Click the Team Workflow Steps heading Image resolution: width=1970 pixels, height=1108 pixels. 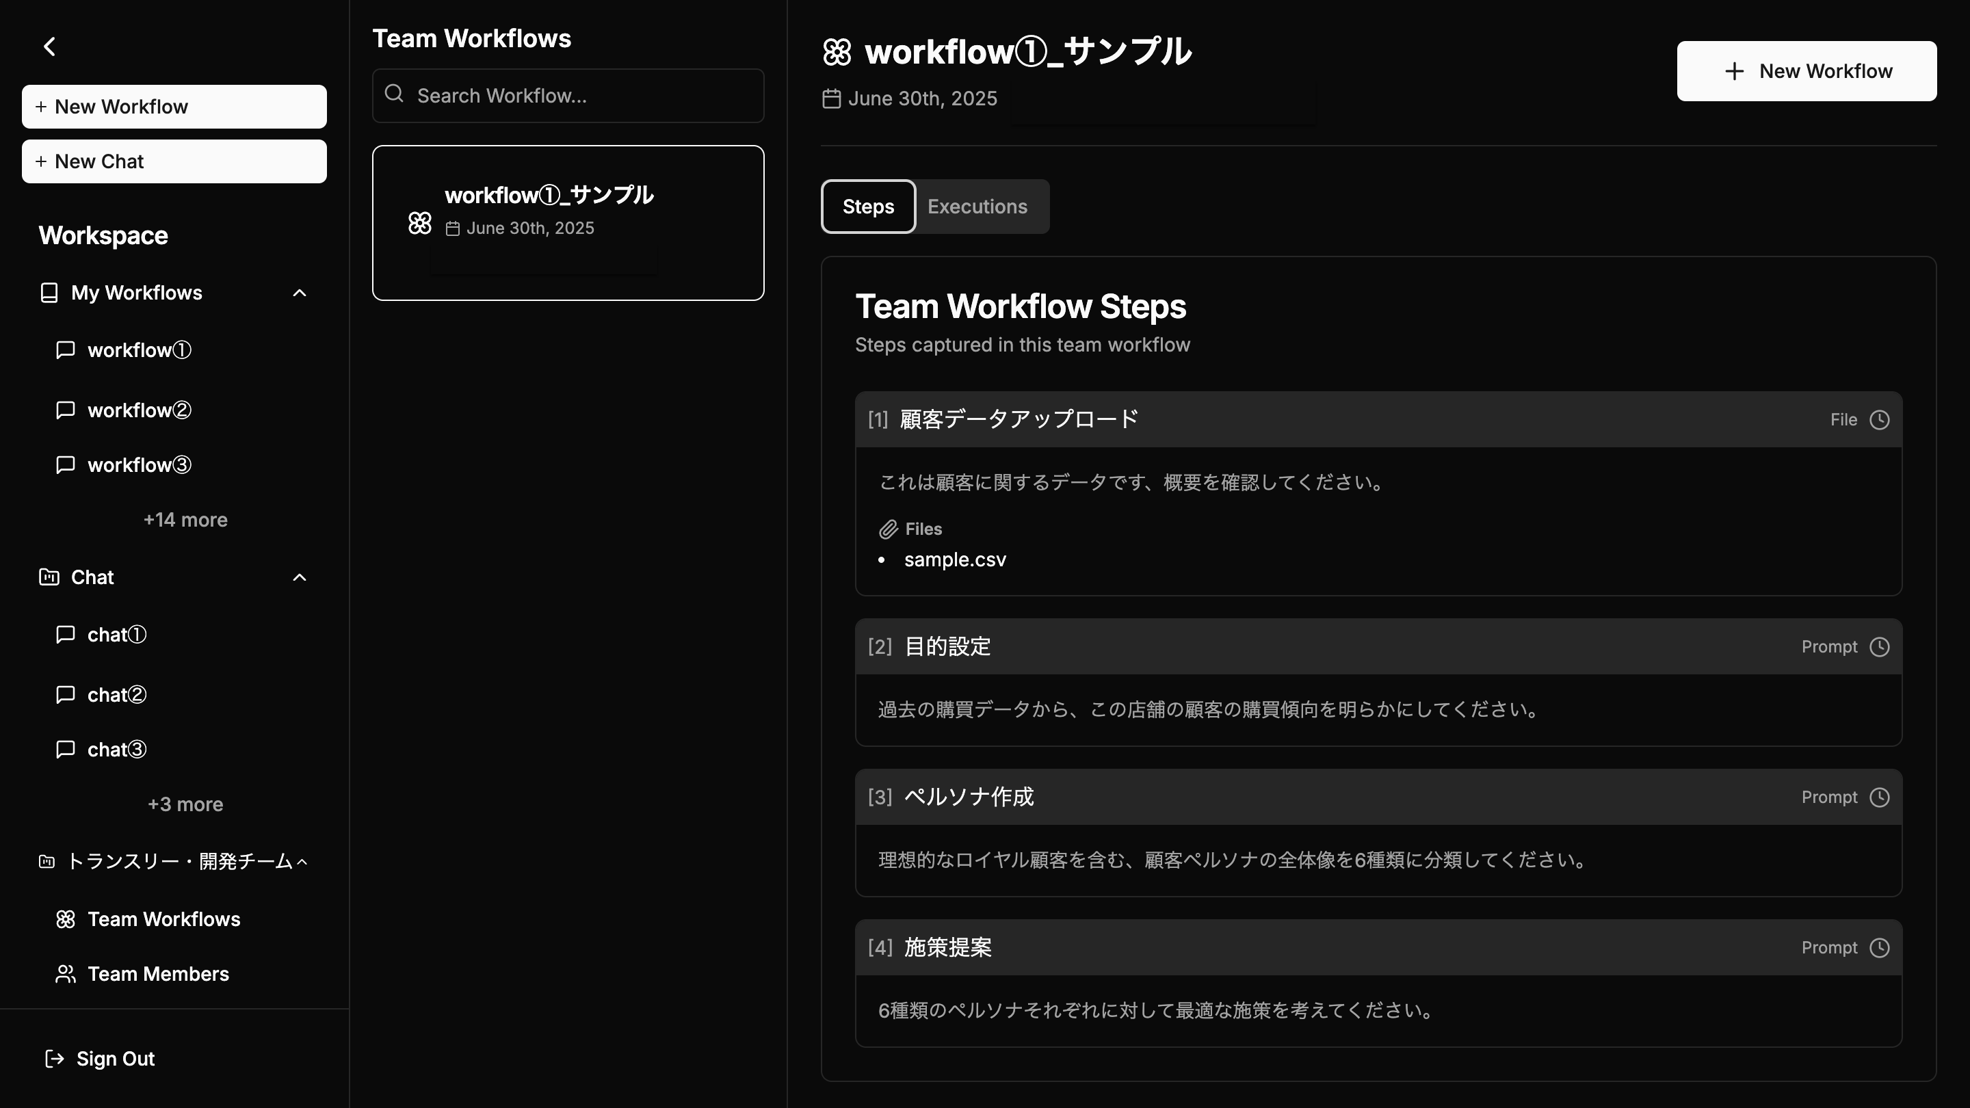(1020, 306)
